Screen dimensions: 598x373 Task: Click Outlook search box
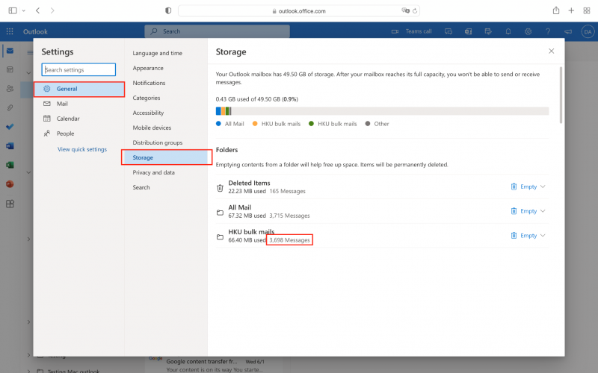[x=217, y=31]
